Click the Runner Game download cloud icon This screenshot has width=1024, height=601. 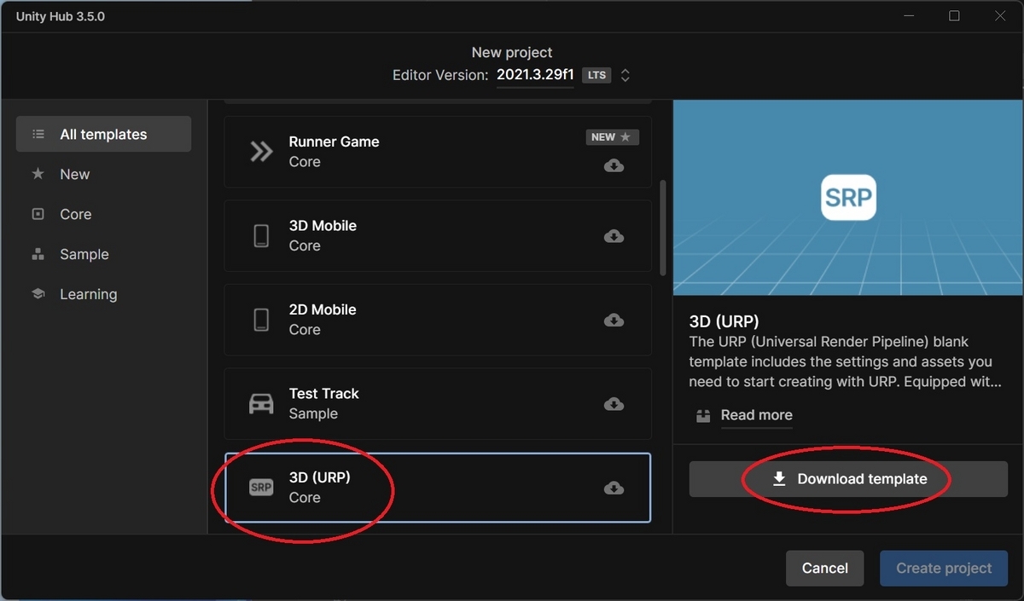(x=614, y=165)
